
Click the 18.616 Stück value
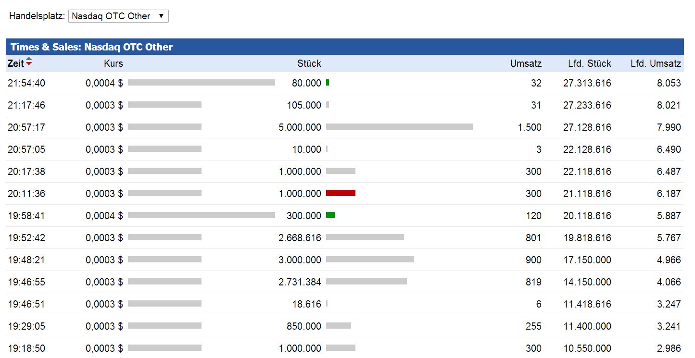[x=306, y=304]
